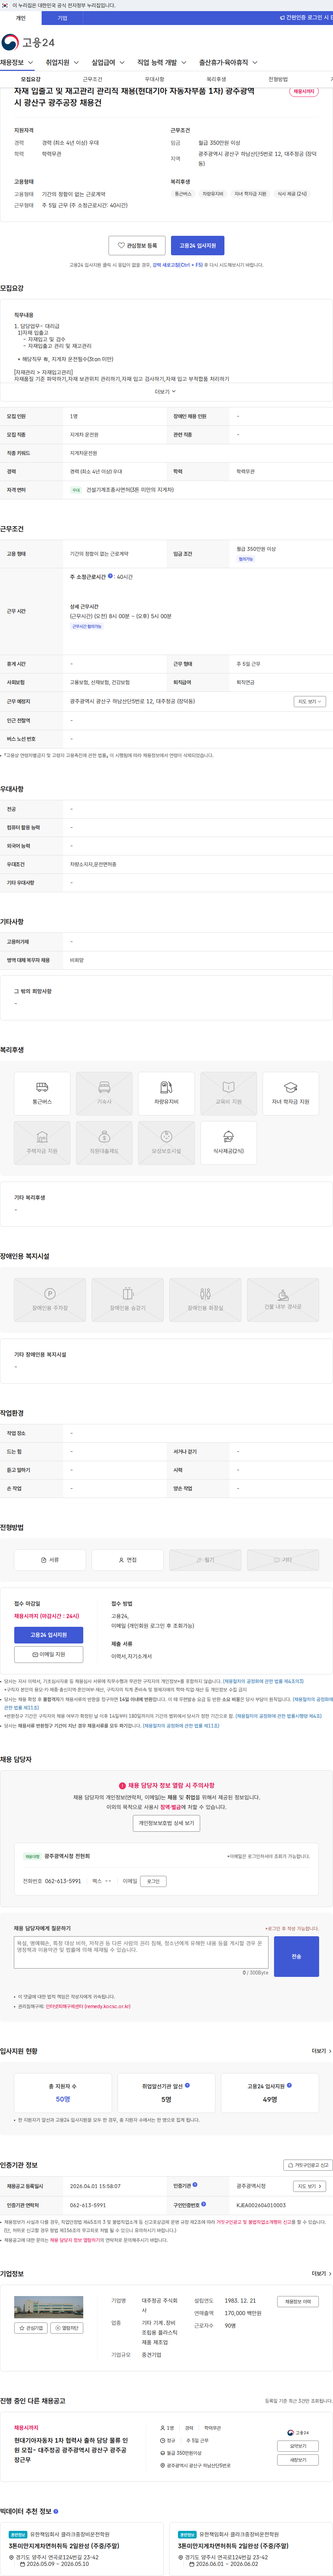Click the 고용24 입사지원 button under 접수 마감일
This screenshot has width=333, height=2576.
(x=48, y=1635)
